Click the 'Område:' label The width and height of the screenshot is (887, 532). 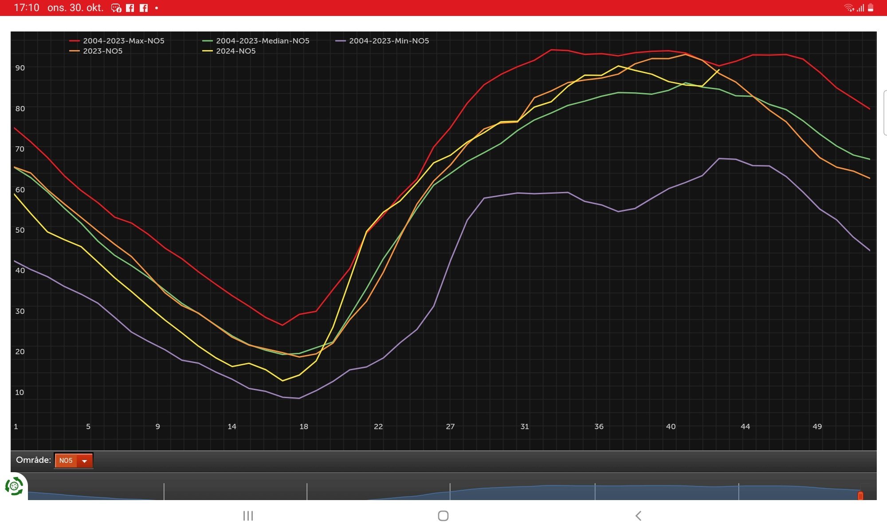(33, 460)
